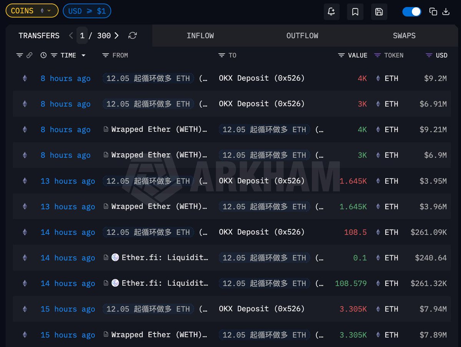Click the TIME sort arrow
The image size is (461, 347).
[83, 55]
